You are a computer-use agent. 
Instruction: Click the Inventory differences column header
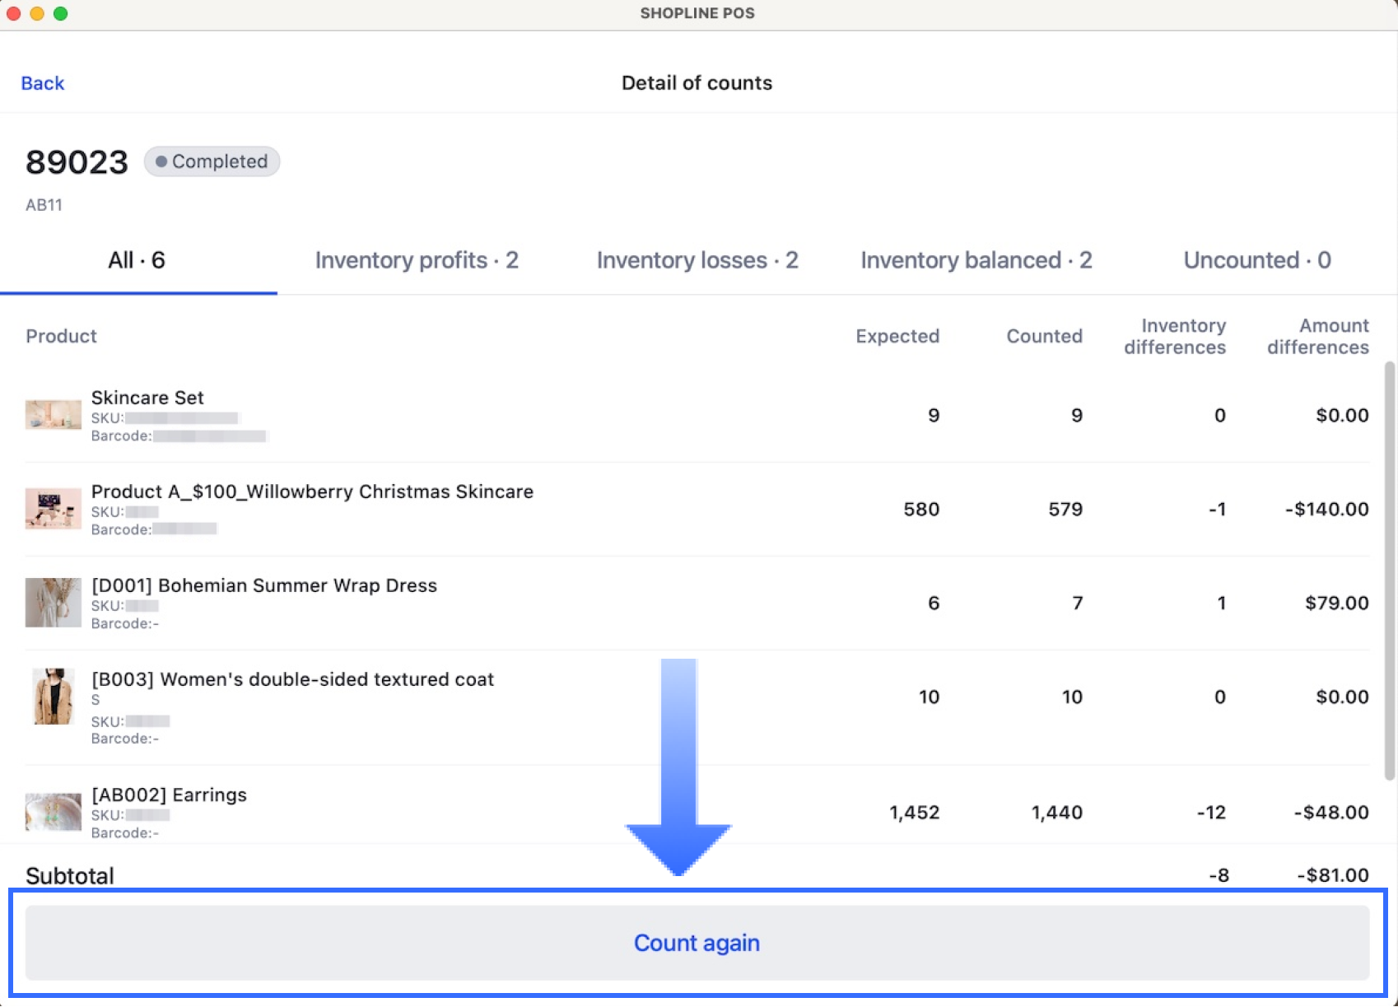[1175, 336]
